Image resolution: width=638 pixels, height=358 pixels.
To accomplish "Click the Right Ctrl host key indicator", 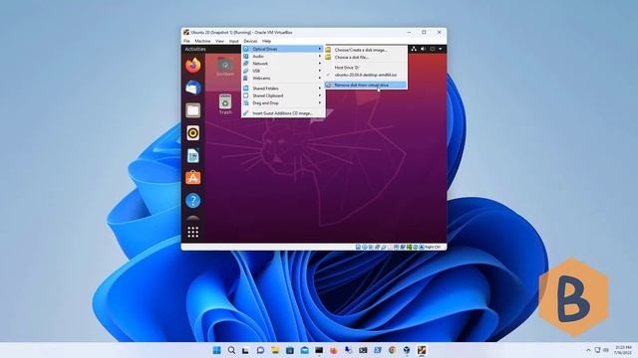I will pyautogui.click(x=433, y=247).
